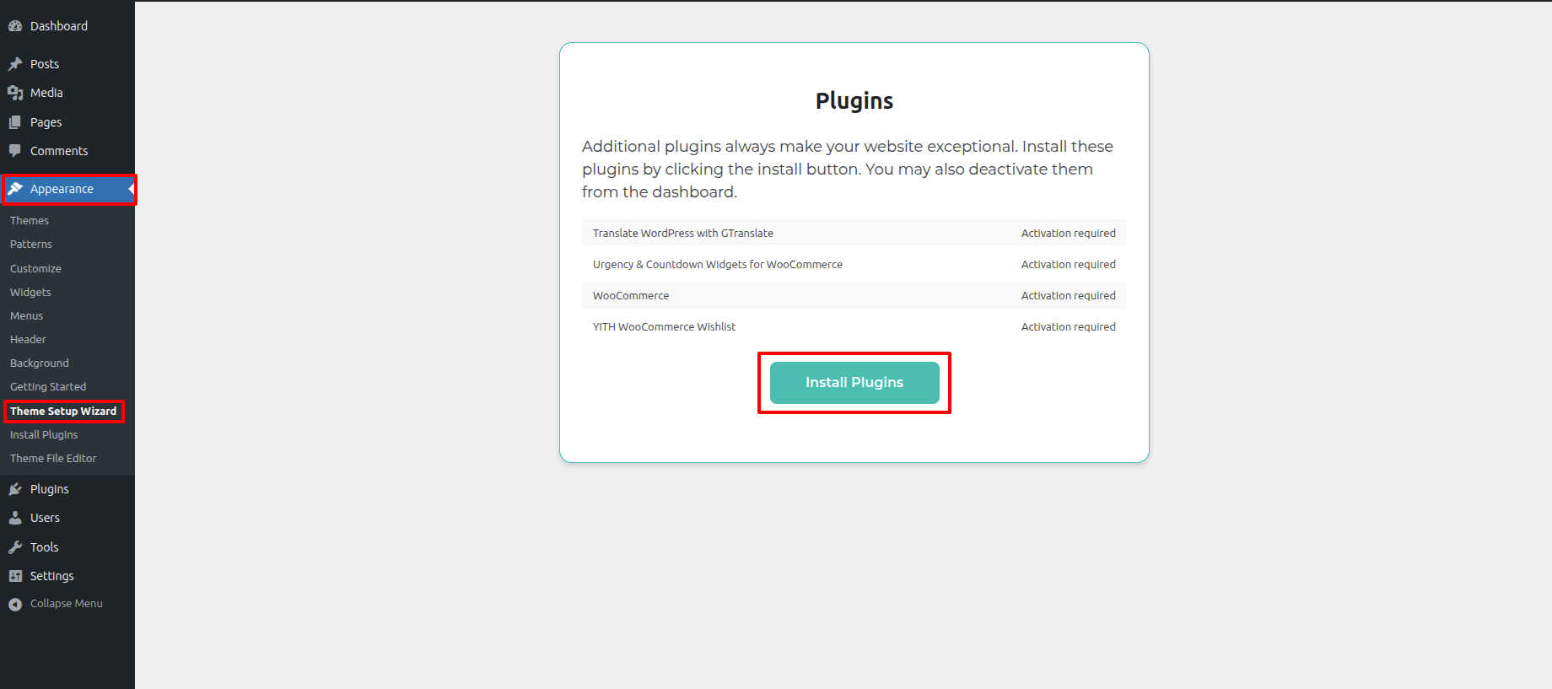Click the Settings sliders icon
The image size is (1552, 689).
coord(15,576)
